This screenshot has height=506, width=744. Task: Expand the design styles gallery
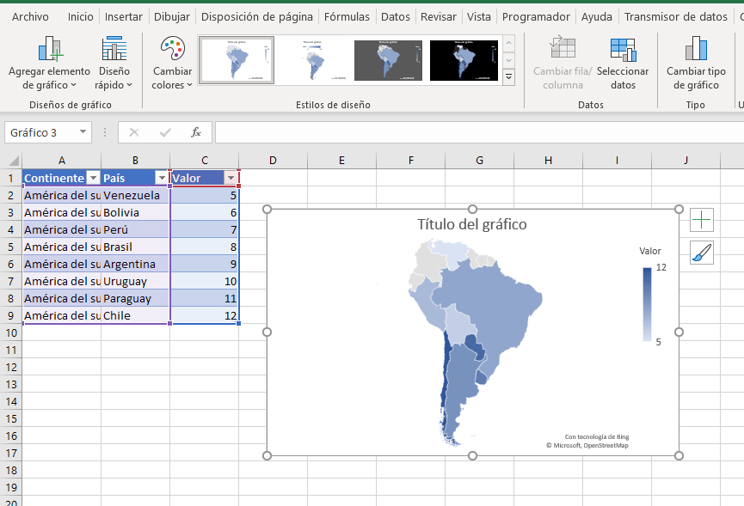pos(508,76)
